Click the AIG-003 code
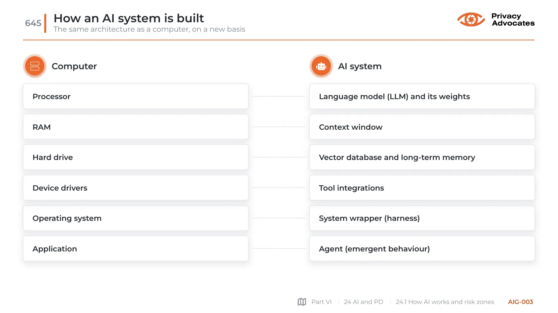 (520, 302)
